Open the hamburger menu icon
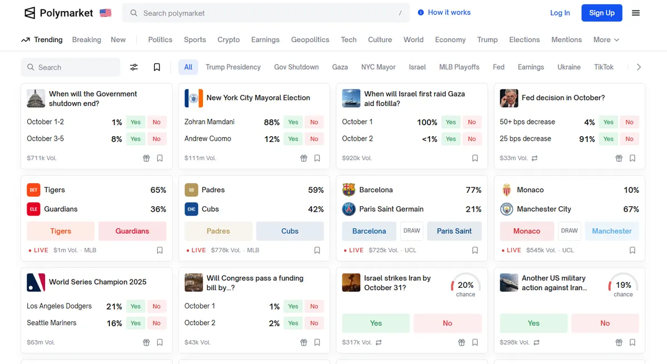The height and width of the screenshot is (364, 667). 636,13
